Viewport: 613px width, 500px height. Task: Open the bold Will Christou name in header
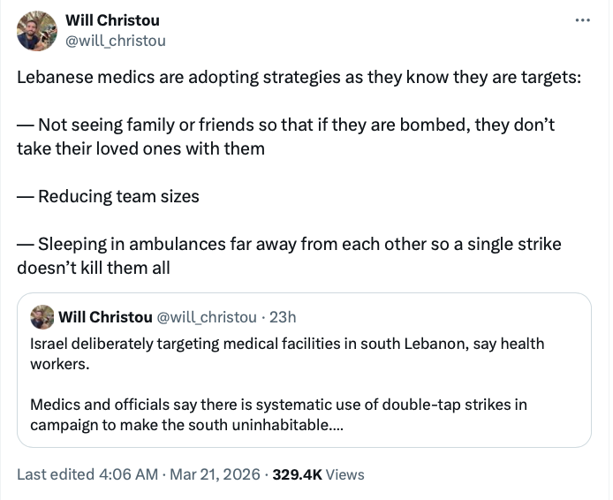[x=112, y=20]
